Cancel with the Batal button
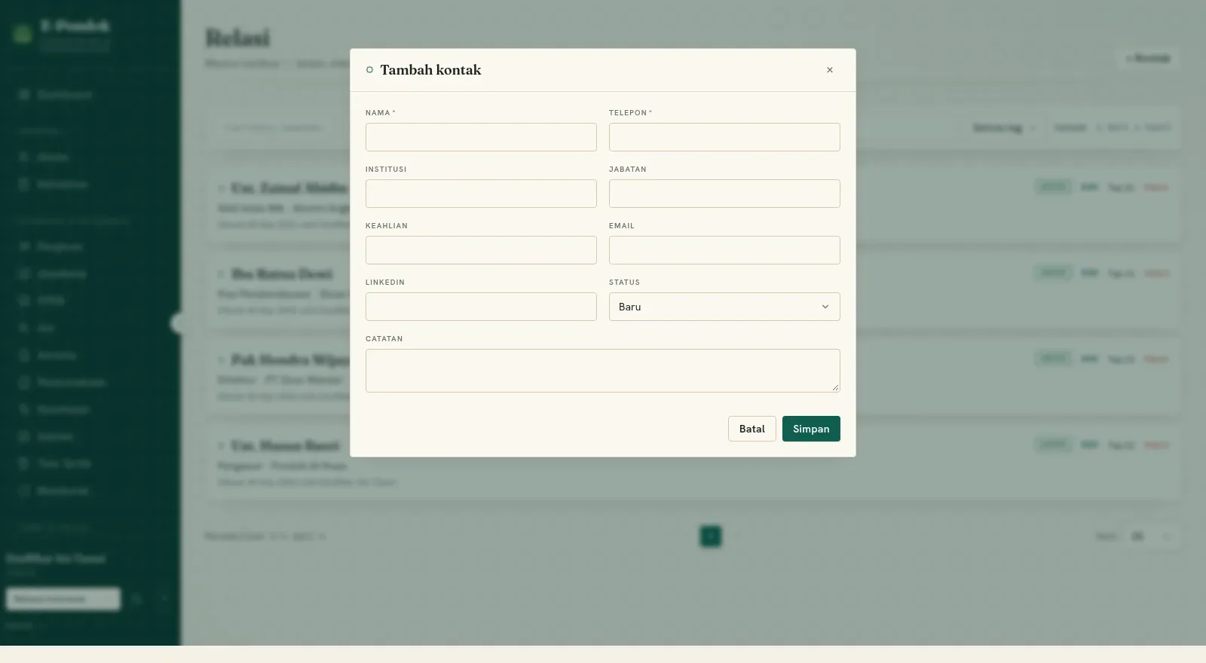The width and height of the screenshot is (1206, 663). (751, 429)
